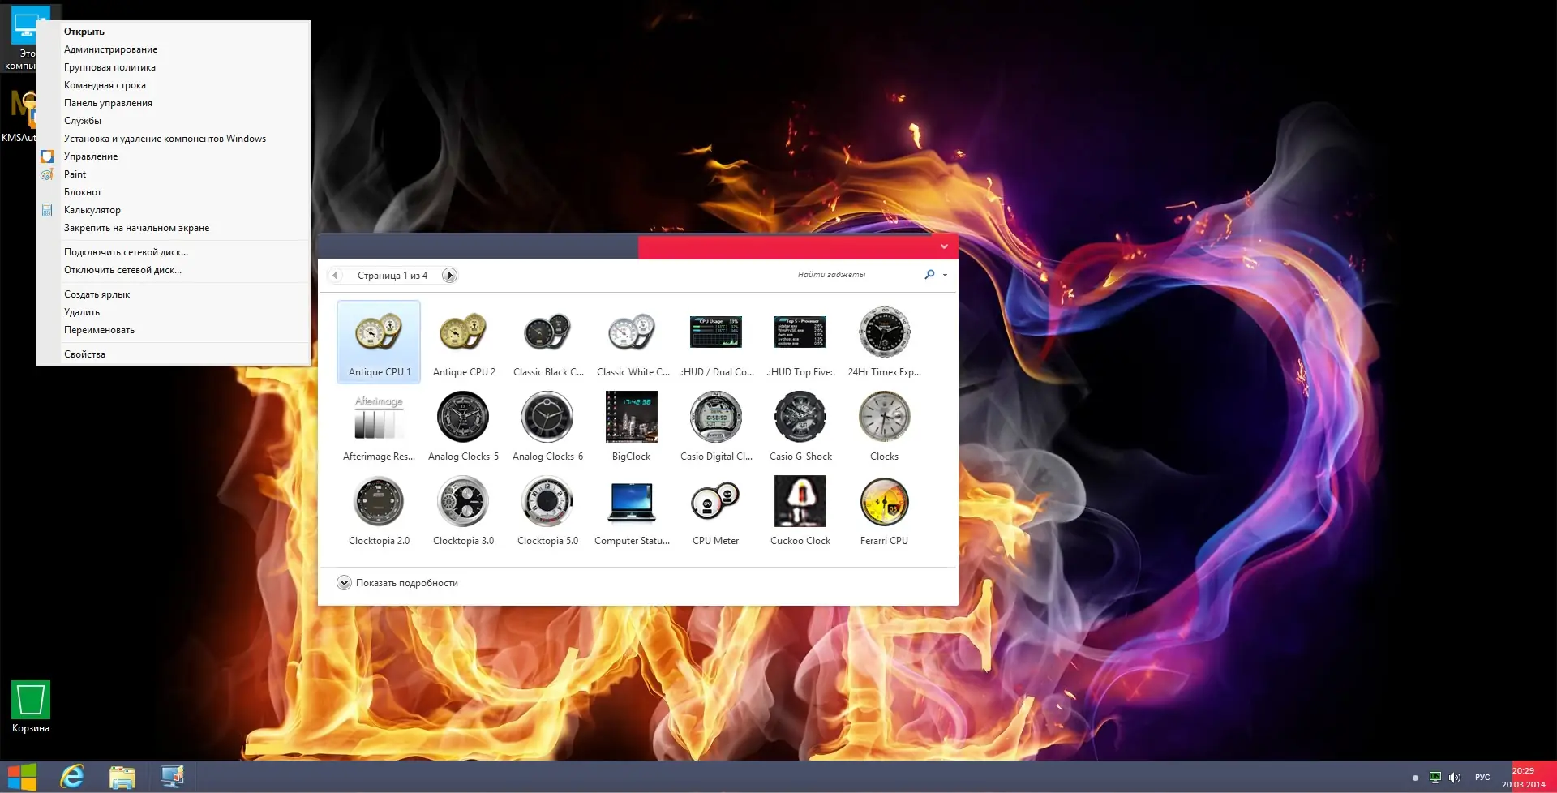This screenshot has height=793, width=1557.
Task: Select the KMSAuto desktop icon
Action: coord(19,116)
